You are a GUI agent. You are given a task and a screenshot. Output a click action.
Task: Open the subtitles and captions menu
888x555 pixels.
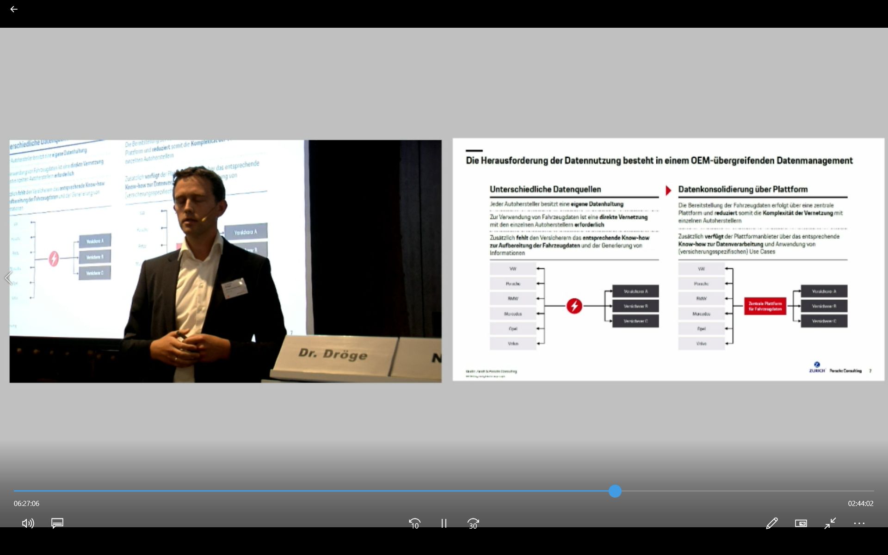[x=57, y=523]
